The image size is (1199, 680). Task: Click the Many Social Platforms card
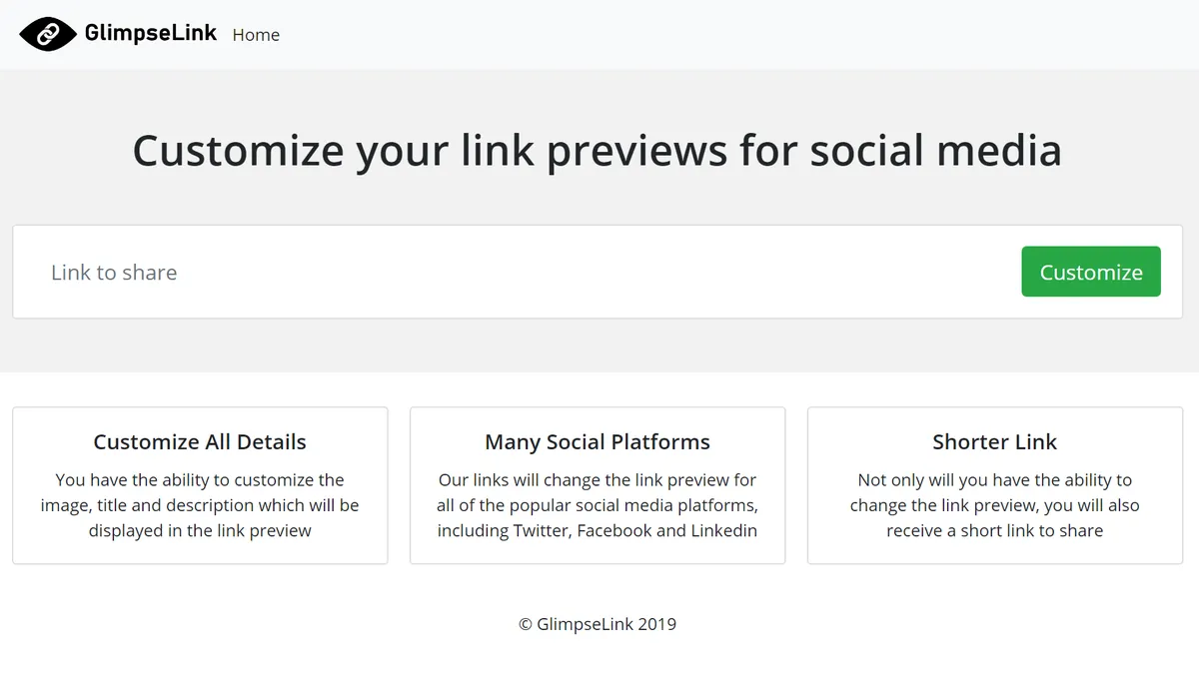tap(598, 485)
